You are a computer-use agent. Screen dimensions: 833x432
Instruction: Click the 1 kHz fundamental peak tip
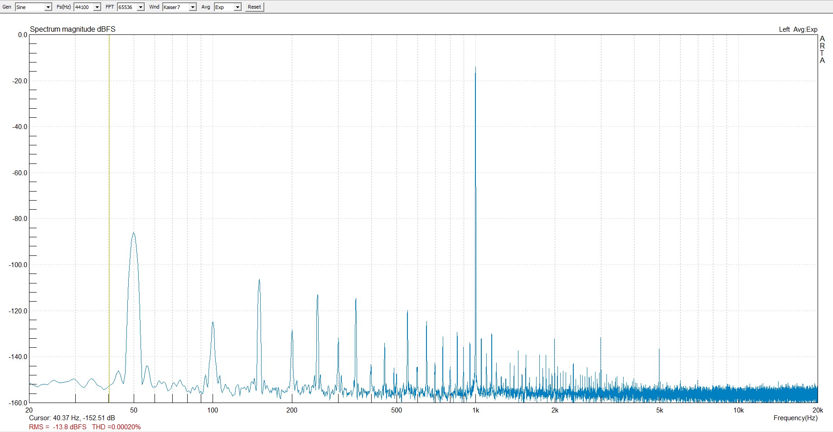(475, 67)
